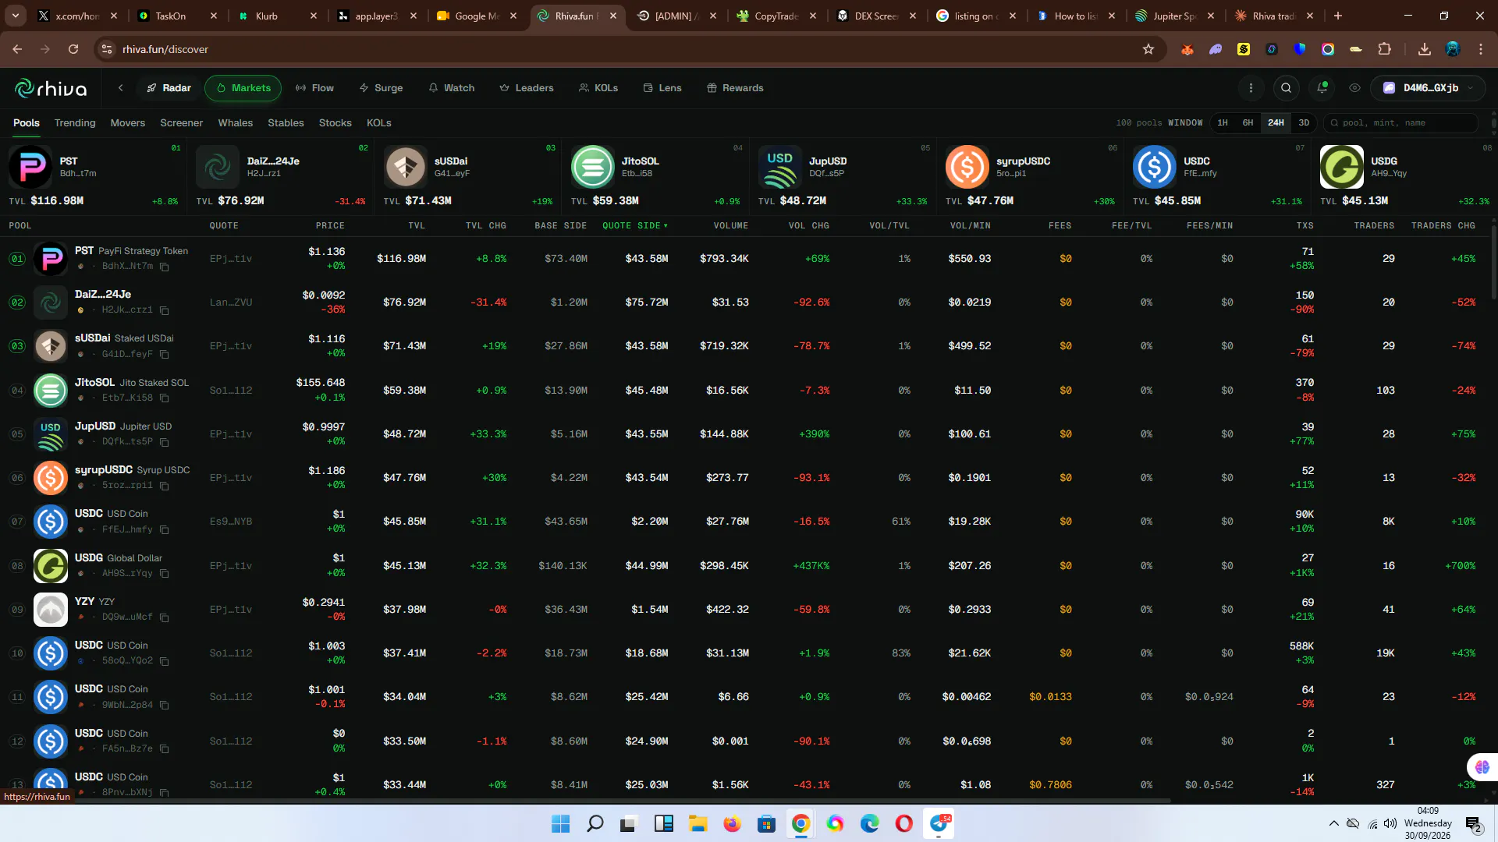This screenshot has width=1498, height=842.
Task: Go to the Surge nav item
Action: (381, 88)
